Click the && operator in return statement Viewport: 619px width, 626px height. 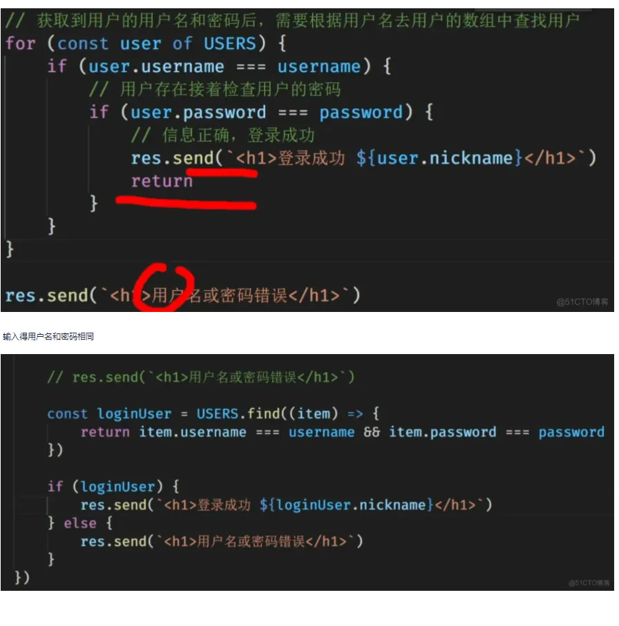[x=372, y=432]
